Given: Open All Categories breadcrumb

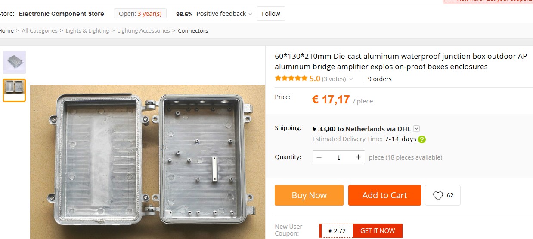Looking at the screenshot, I should coord(40,30).
